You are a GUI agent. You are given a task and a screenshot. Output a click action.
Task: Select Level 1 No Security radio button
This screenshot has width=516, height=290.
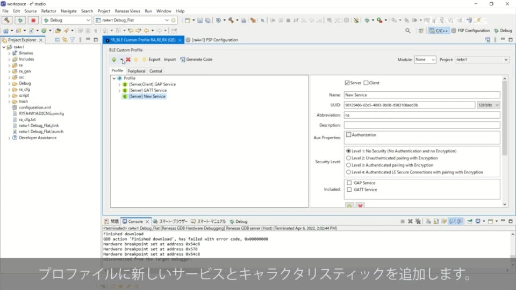(x=348, y=151)
